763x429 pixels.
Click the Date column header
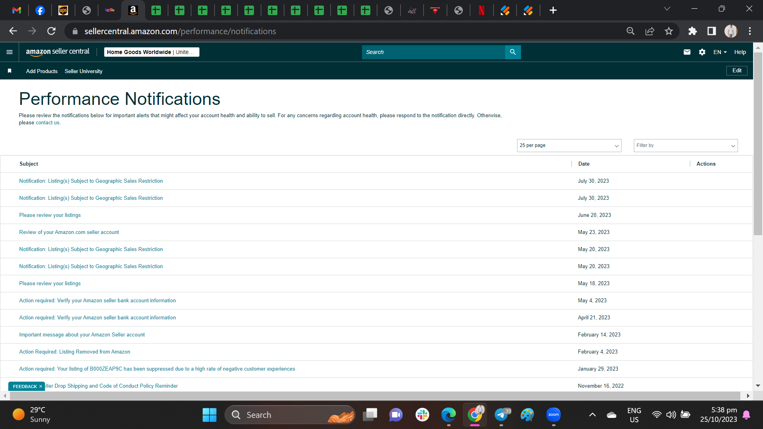584,164
